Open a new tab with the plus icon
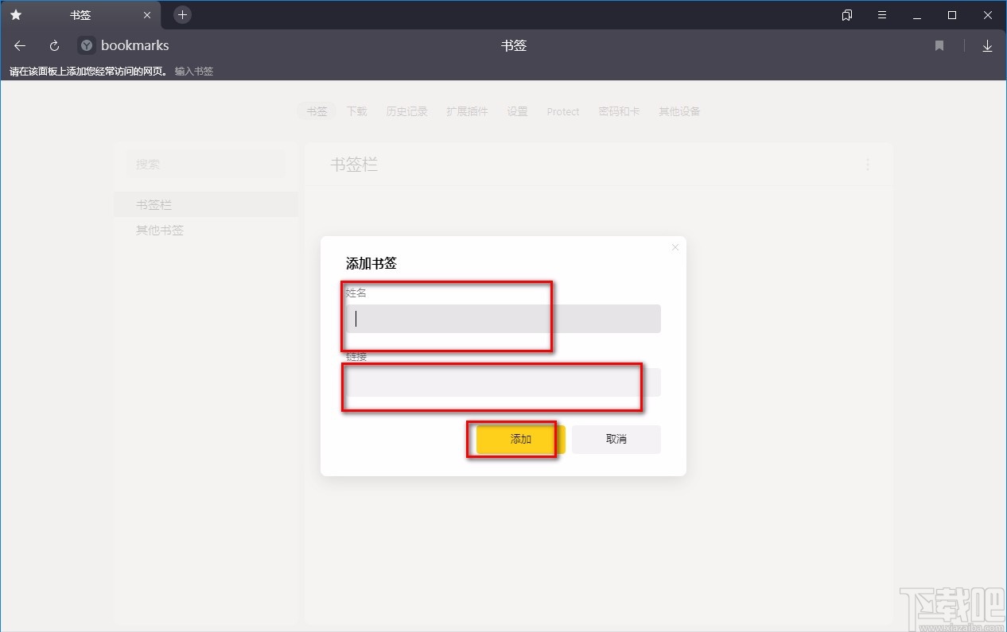Viewport: 1007px width, 632px height. (182, 14)
